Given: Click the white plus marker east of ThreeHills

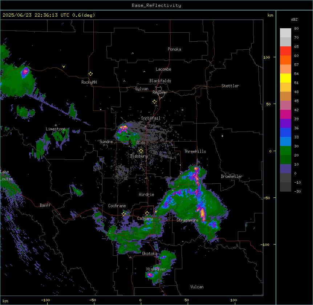Looking at the screenshot, I should (222, 136).
